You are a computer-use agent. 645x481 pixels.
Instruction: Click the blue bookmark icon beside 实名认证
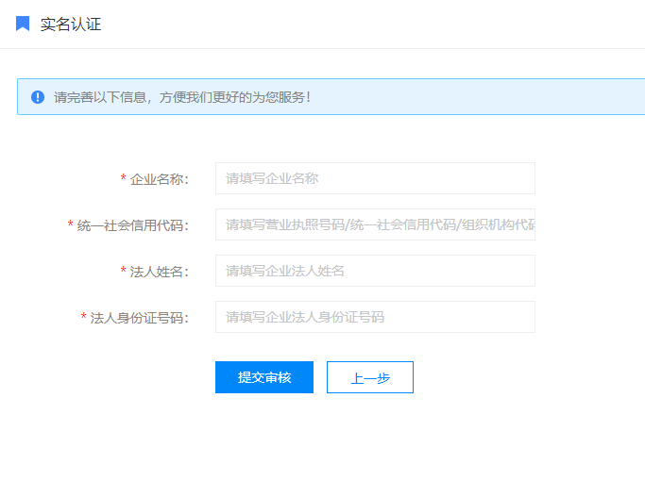[x=23, y=24]
